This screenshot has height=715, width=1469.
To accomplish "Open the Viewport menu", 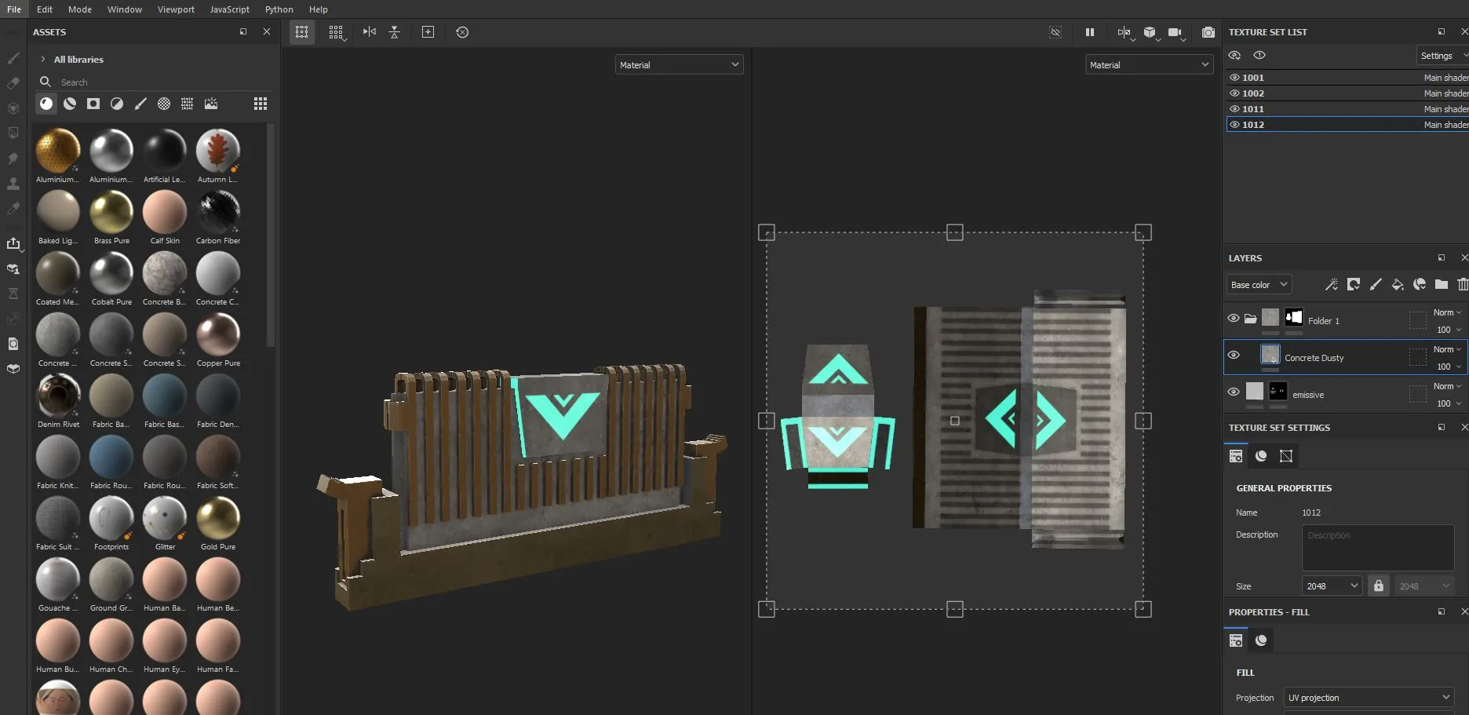I will coord(176,9).
